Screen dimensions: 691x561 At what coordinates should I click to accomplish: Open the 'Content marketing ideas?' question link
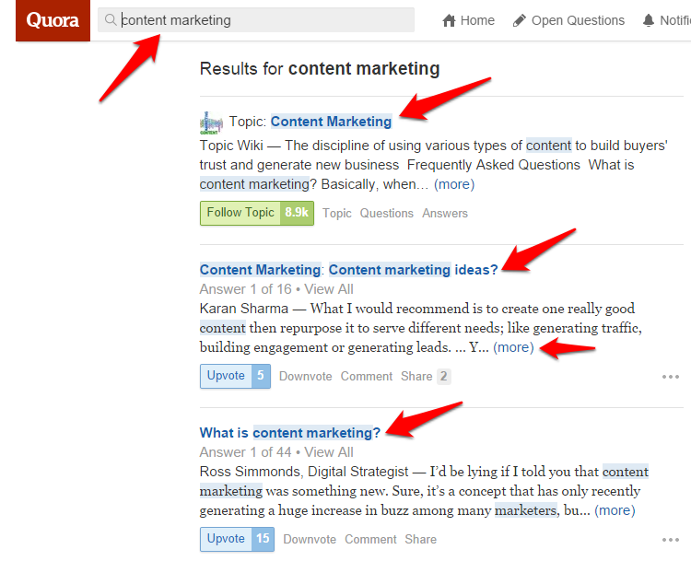[x=414, y=270]
